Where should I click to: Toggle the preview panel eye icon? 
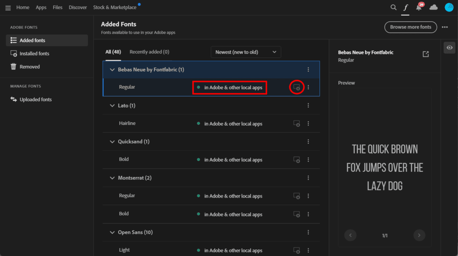tap(449, 48)
